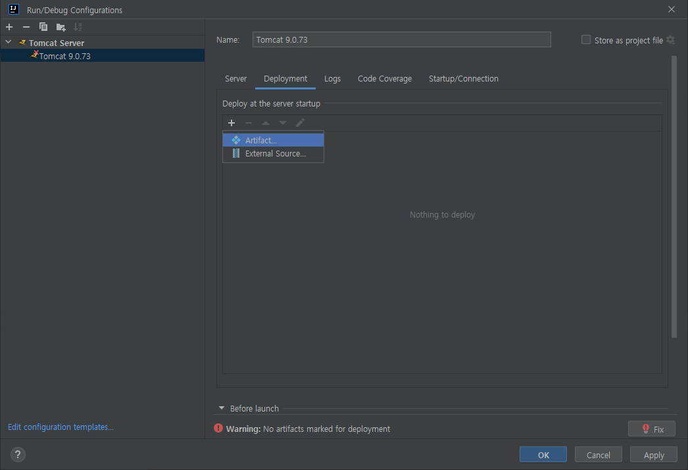Collapse the Before launch section

tap(222, 408)
